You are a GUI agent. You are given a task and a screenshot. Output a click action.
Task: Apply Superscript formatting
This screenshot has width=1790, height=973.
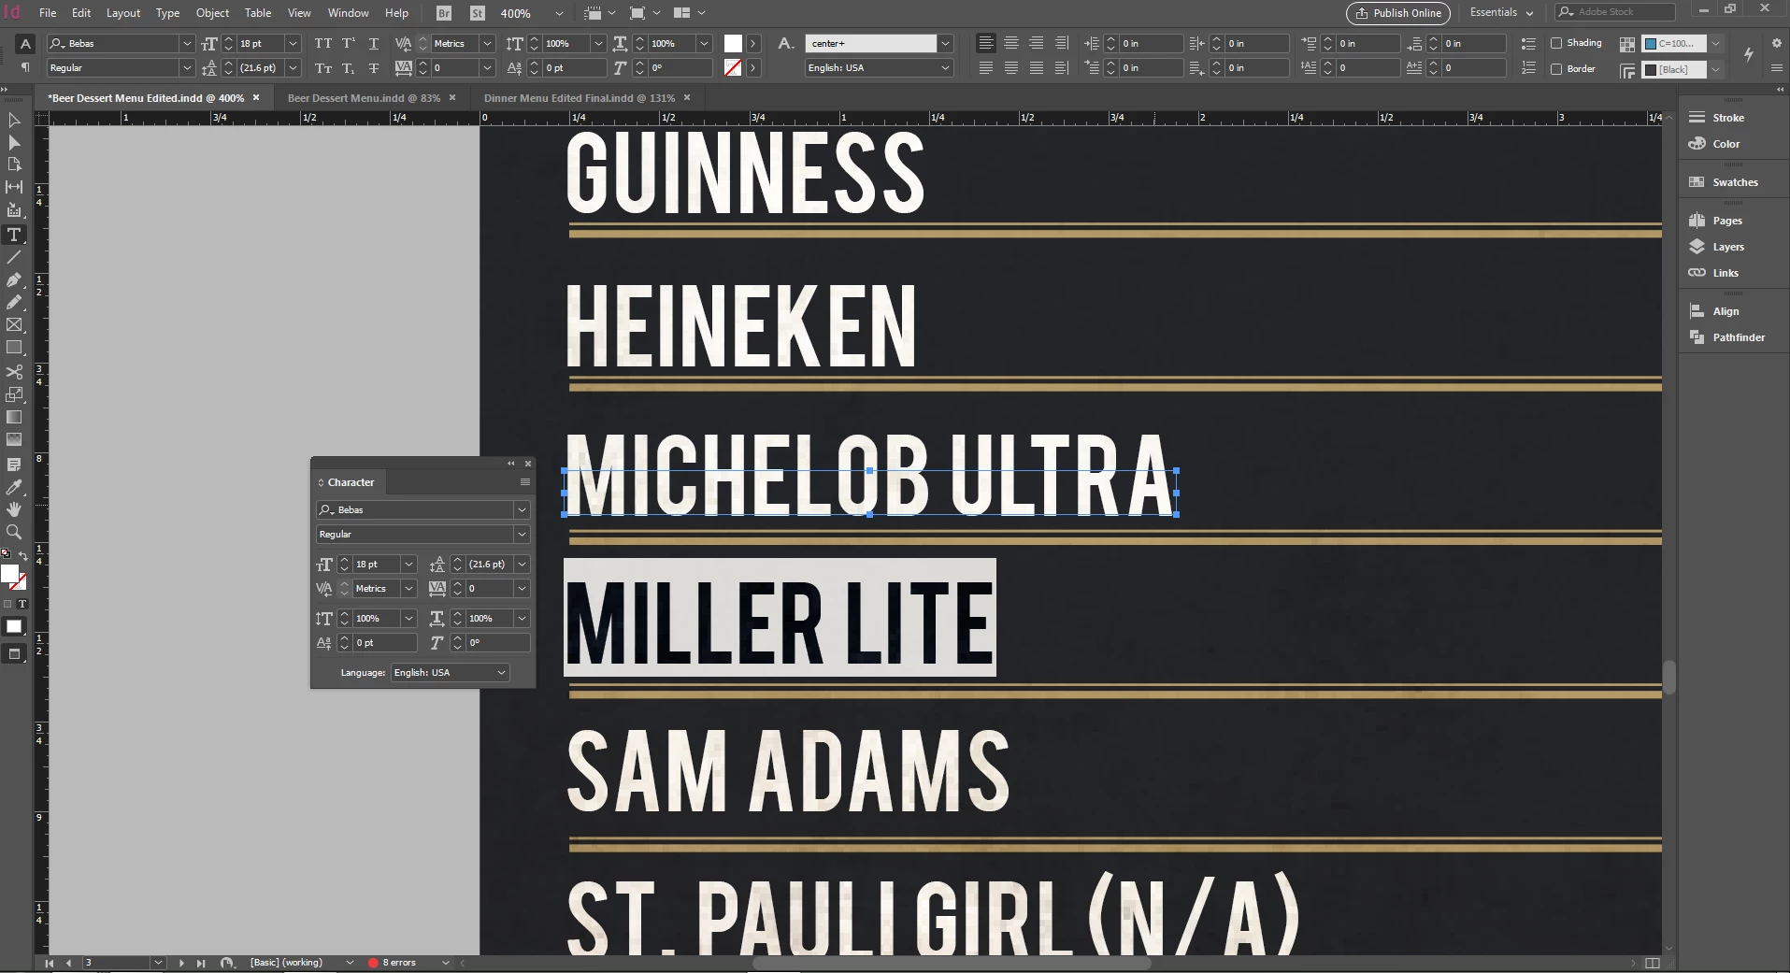click(349, 43)
